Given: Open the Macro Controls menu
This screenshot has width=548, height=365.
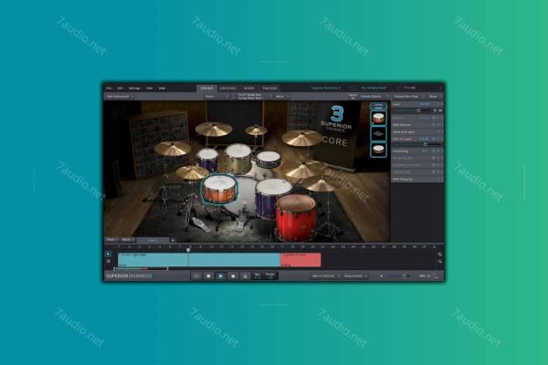Looking at the screenshot, I should [x=326, y=276].
